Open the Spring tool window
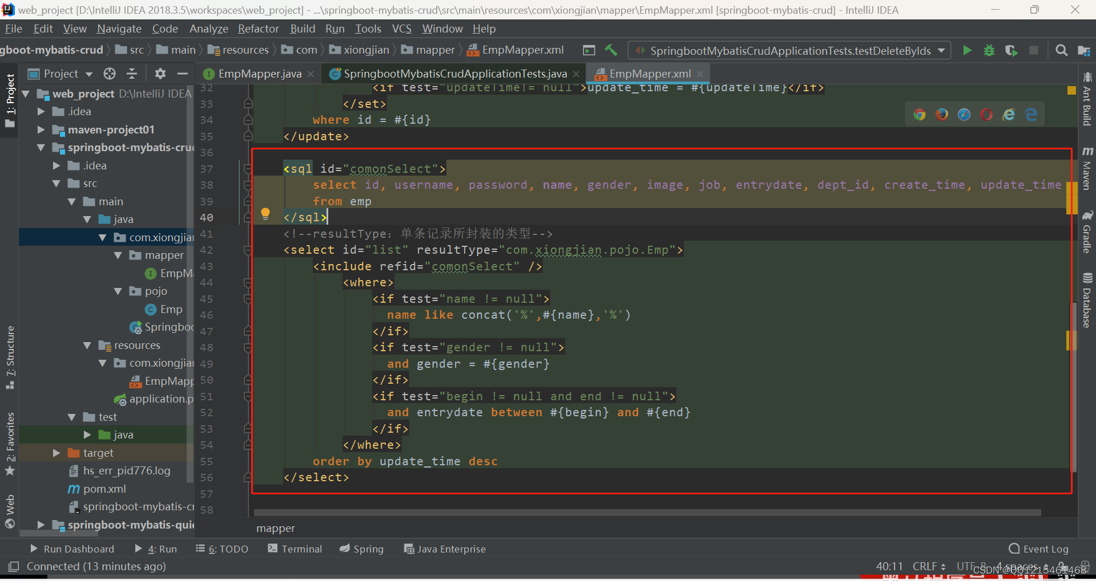 click(361, 549)
